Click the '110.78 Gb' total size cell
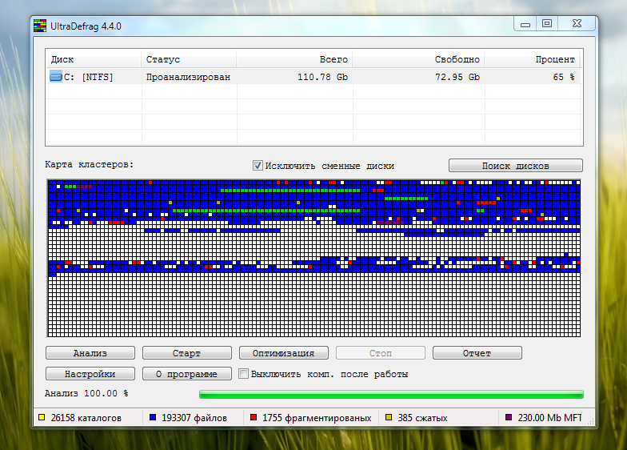This screenshot has width=627, height=450. (323, 77)
